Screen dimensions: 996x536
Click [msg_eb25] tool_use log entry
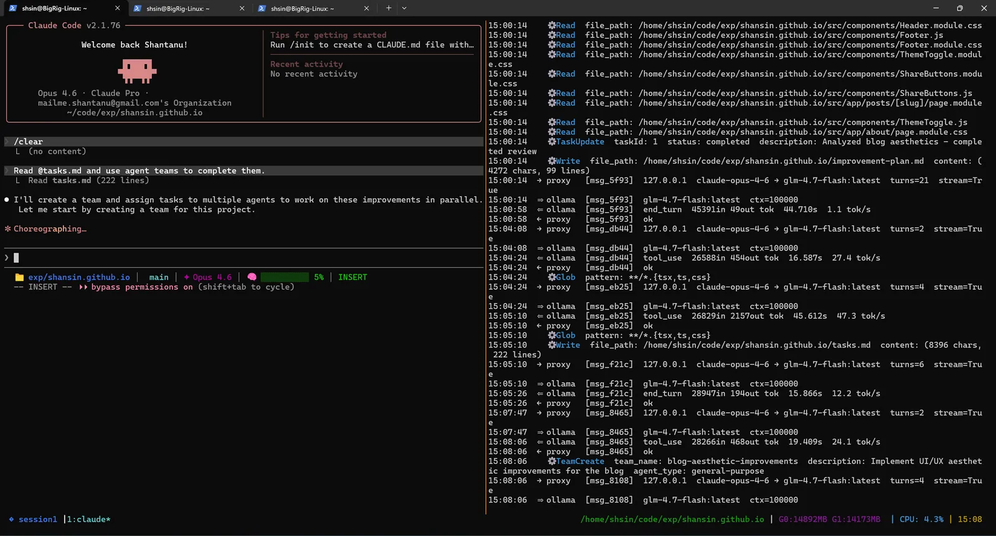tap(687, 316)
